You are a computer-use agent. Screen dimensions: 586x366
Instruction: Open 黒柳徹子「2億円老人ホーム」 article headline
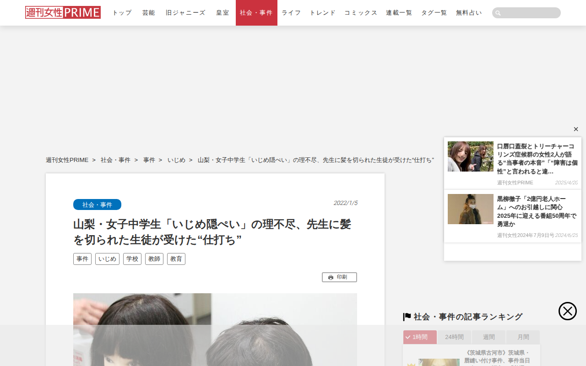tap(537, 211)
